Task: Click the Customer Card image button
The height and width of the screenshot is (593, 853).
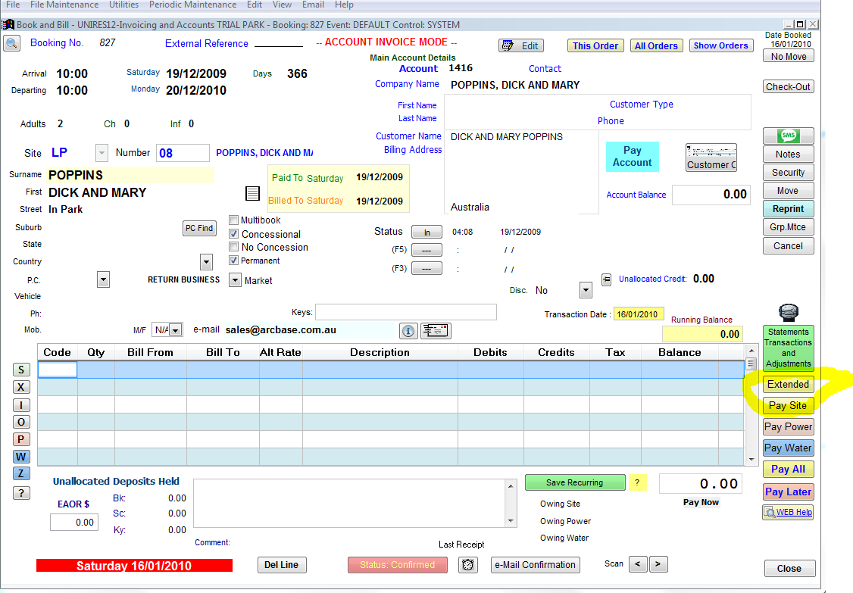Action: click(711, 158)
